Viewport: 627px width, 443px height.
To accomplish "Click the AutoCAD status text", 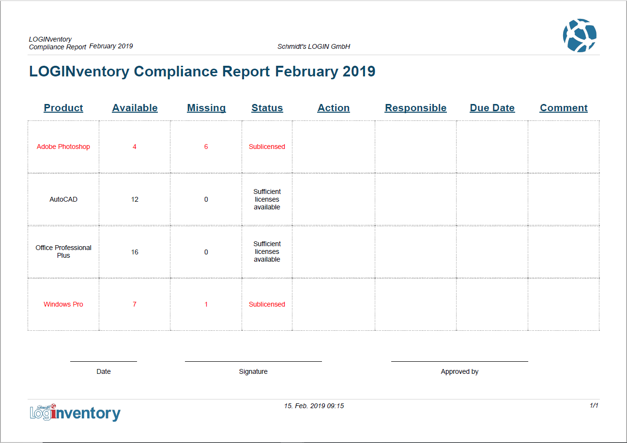I will click(267, 199).
